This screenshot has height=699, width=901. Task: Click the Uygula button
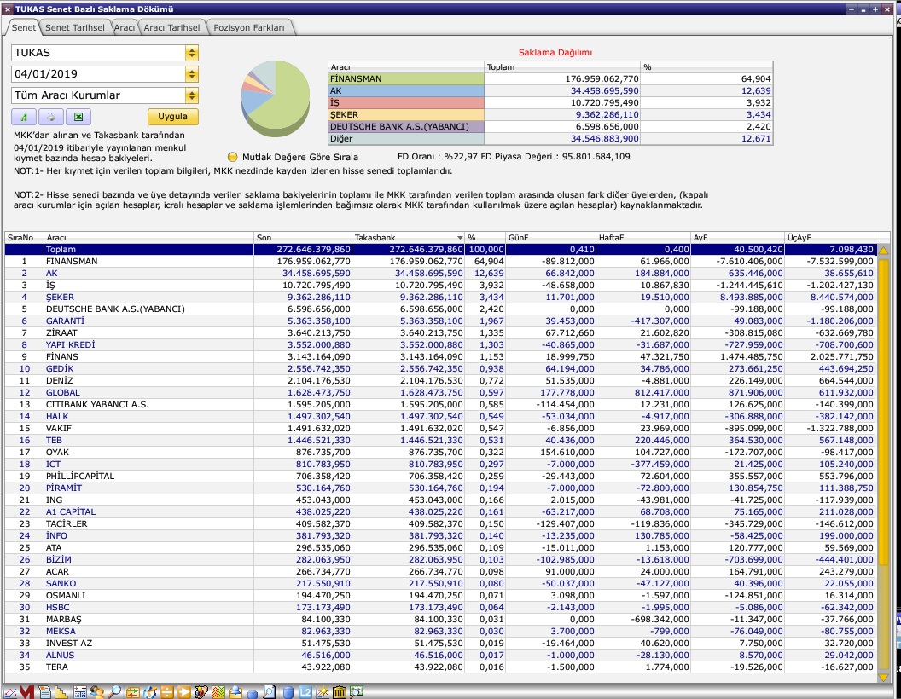pos(173,117)
